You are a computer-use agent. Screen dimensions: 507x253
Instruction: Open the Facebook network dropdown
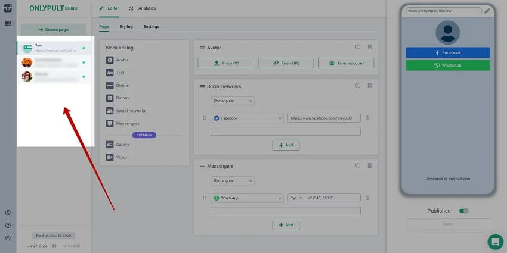pos(247,118)
